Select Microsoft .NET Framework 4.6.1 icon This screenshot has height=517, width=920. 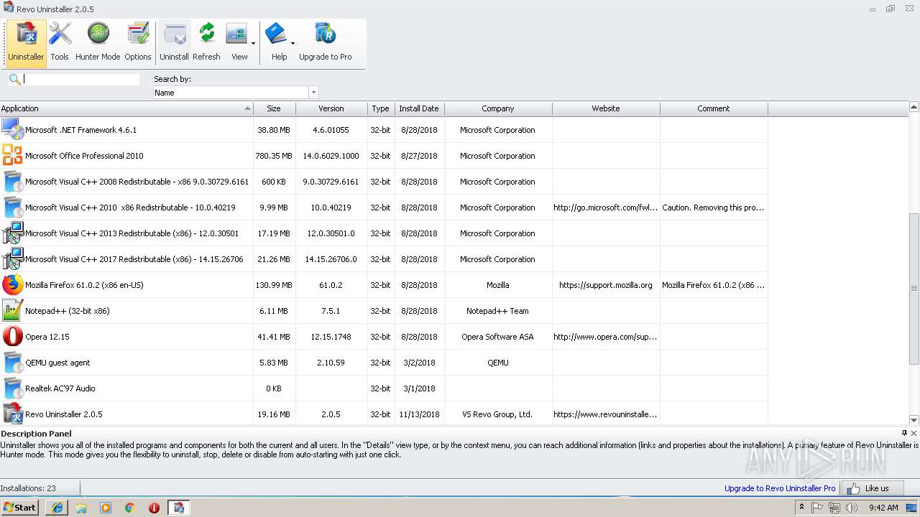click(x=12, y=130)
